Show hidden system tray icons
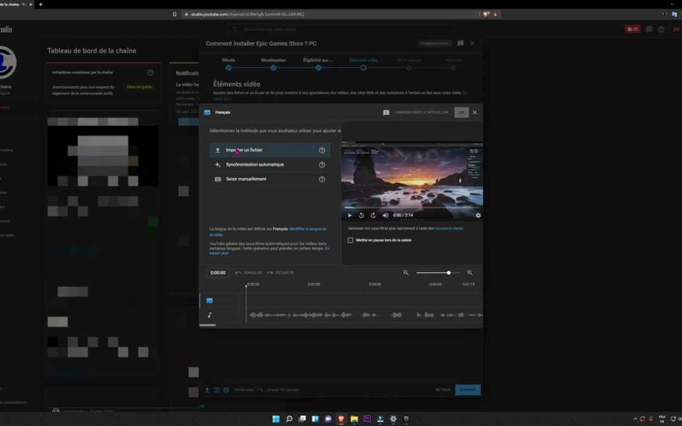Viewport: 682px width, 426px height. 635,420
